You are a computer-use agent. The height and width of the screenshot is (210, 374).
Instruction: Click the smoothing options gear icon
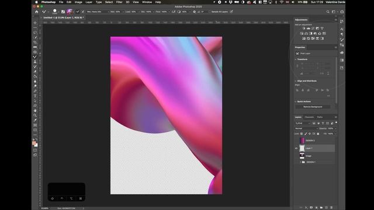(x=195, y=12)
